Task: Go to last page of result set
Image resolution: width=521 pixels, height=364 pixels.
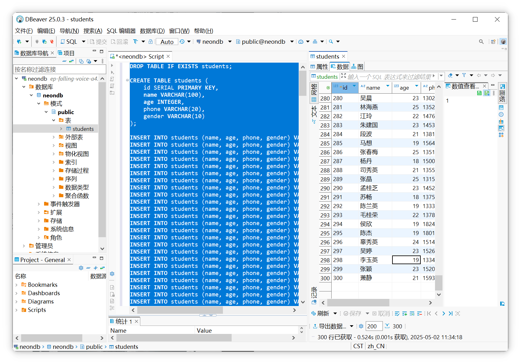Action: point(451,313)
